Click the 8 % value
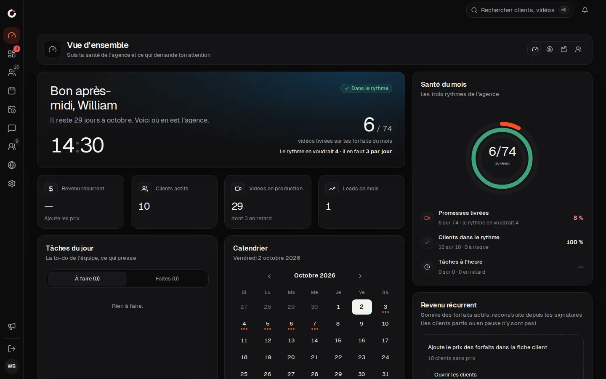606x379 pixels. point(578,218)
